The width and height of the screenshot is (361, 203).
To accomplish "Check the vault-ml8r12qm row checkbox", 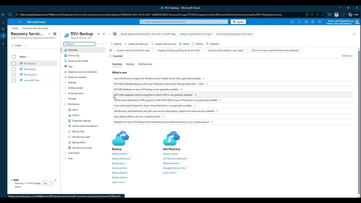I will click(14, 80).
